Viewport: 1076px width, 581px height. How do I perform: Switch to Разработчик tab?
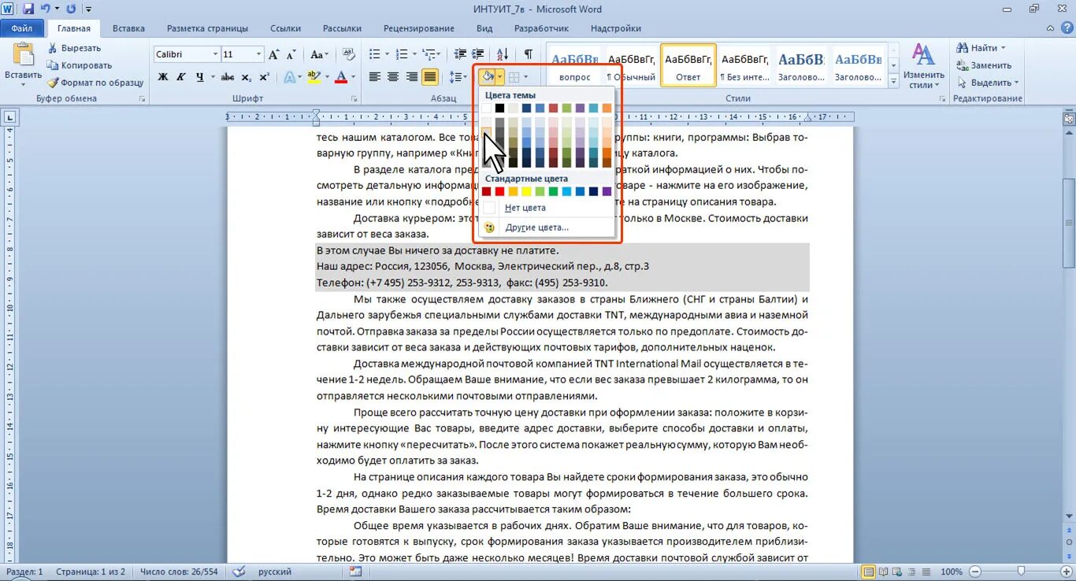541,28
